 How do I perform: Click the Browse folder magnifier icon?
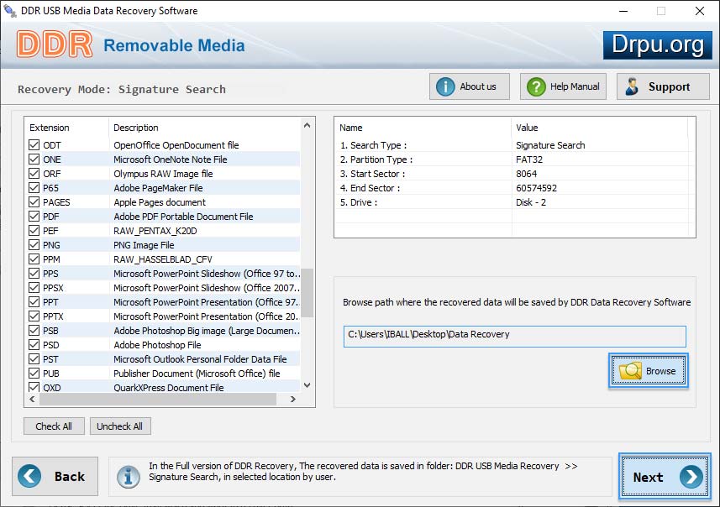[630, 371]
